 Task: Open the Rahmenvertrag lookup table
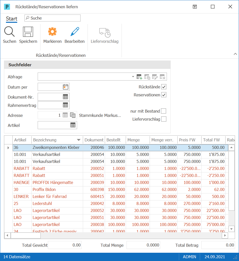pyautogui.click(x=65, y=105)
